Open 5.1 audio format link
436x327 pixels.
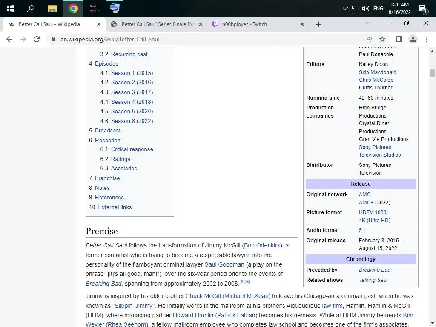362,230
